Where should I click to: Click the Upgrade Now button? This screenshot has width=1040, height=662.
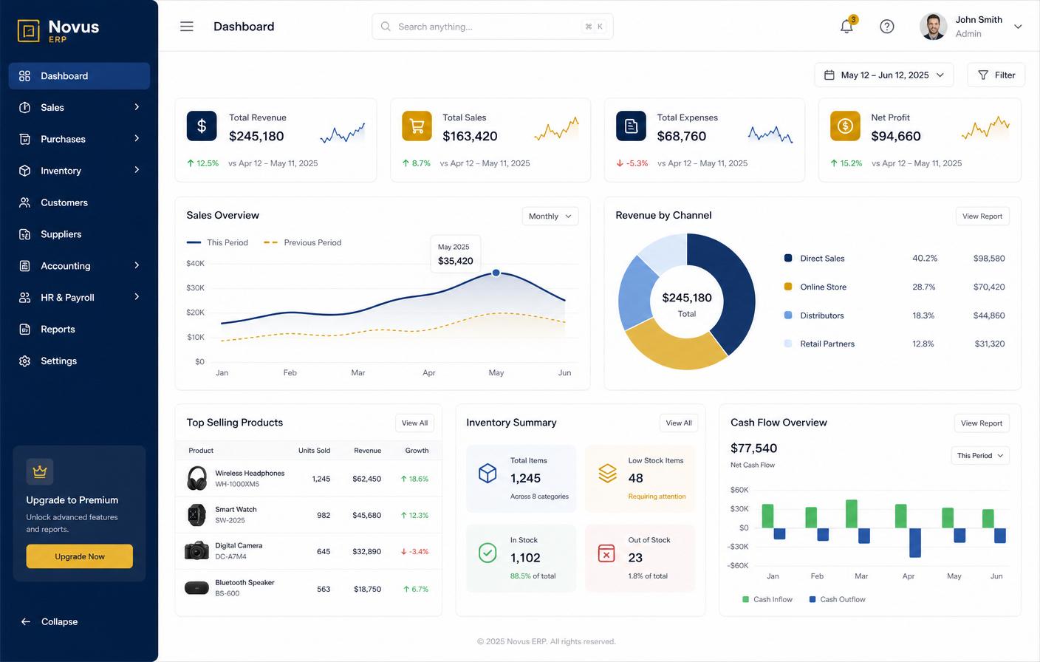tap(80, 556)
